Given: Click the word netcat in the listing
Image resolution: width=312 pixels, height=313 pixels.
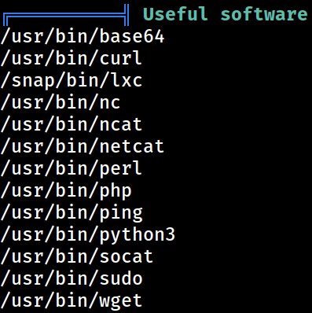Looking at the screenshot, I should click(x=132, y=147).
